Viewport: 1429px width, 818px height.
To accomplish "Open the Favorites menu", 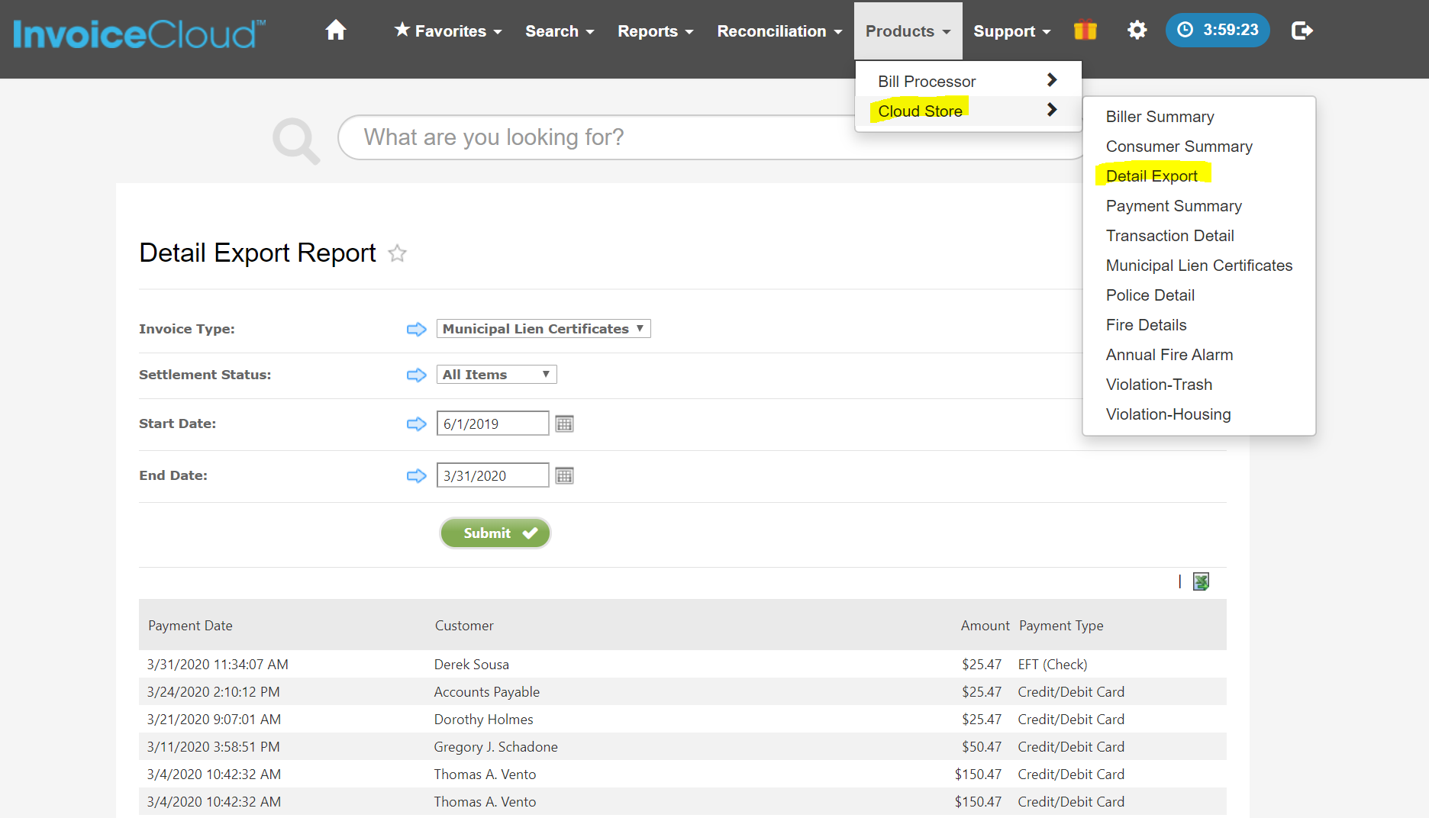I will [x=448, y=31].
